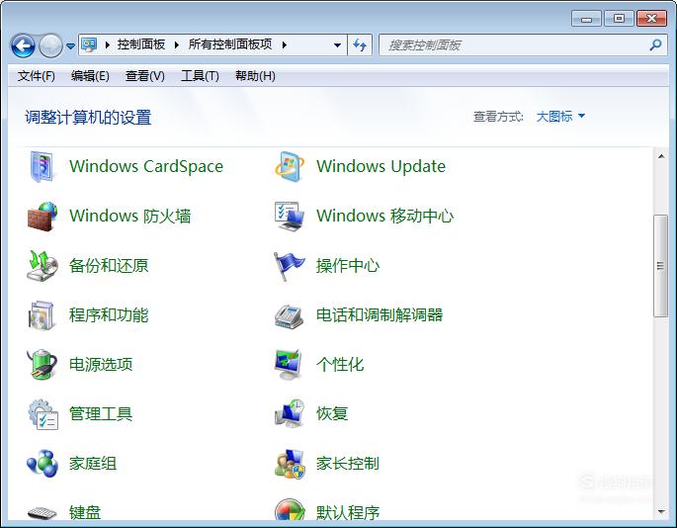Open the 家长控制 link
Screen dimensions: 677x528
click(348, 464)
